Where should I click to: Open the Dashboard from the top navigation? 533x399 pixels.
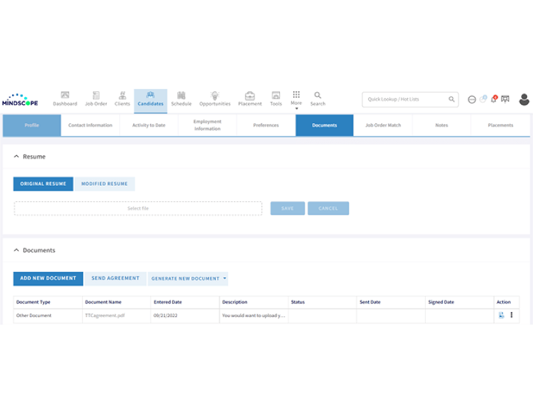(65, 99)
